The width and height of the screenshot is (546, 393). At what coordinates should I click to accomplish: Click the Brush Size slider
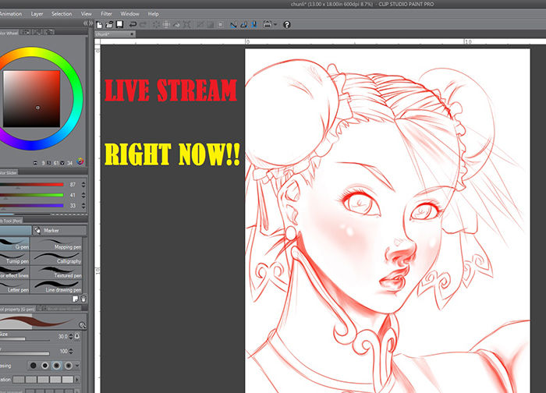pos(25,339)
